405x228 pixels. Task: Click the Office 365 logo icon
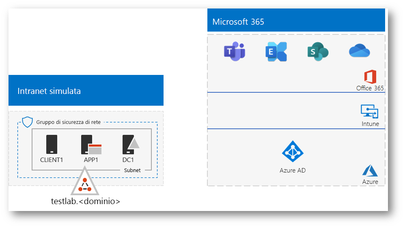click(370, 77)
